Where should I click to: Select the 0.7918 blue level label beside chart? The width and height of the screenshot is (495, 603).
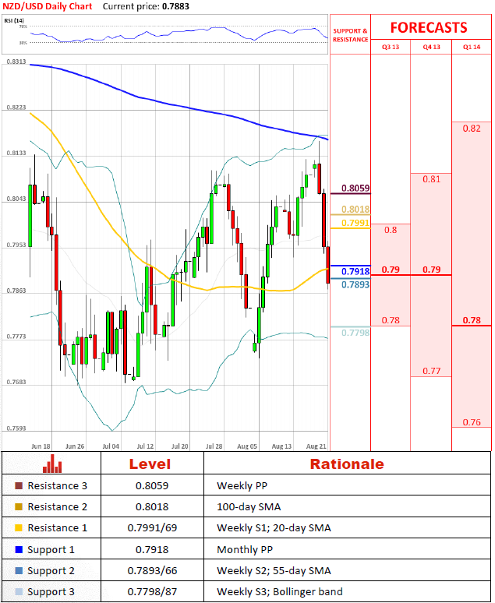[355, 271]
